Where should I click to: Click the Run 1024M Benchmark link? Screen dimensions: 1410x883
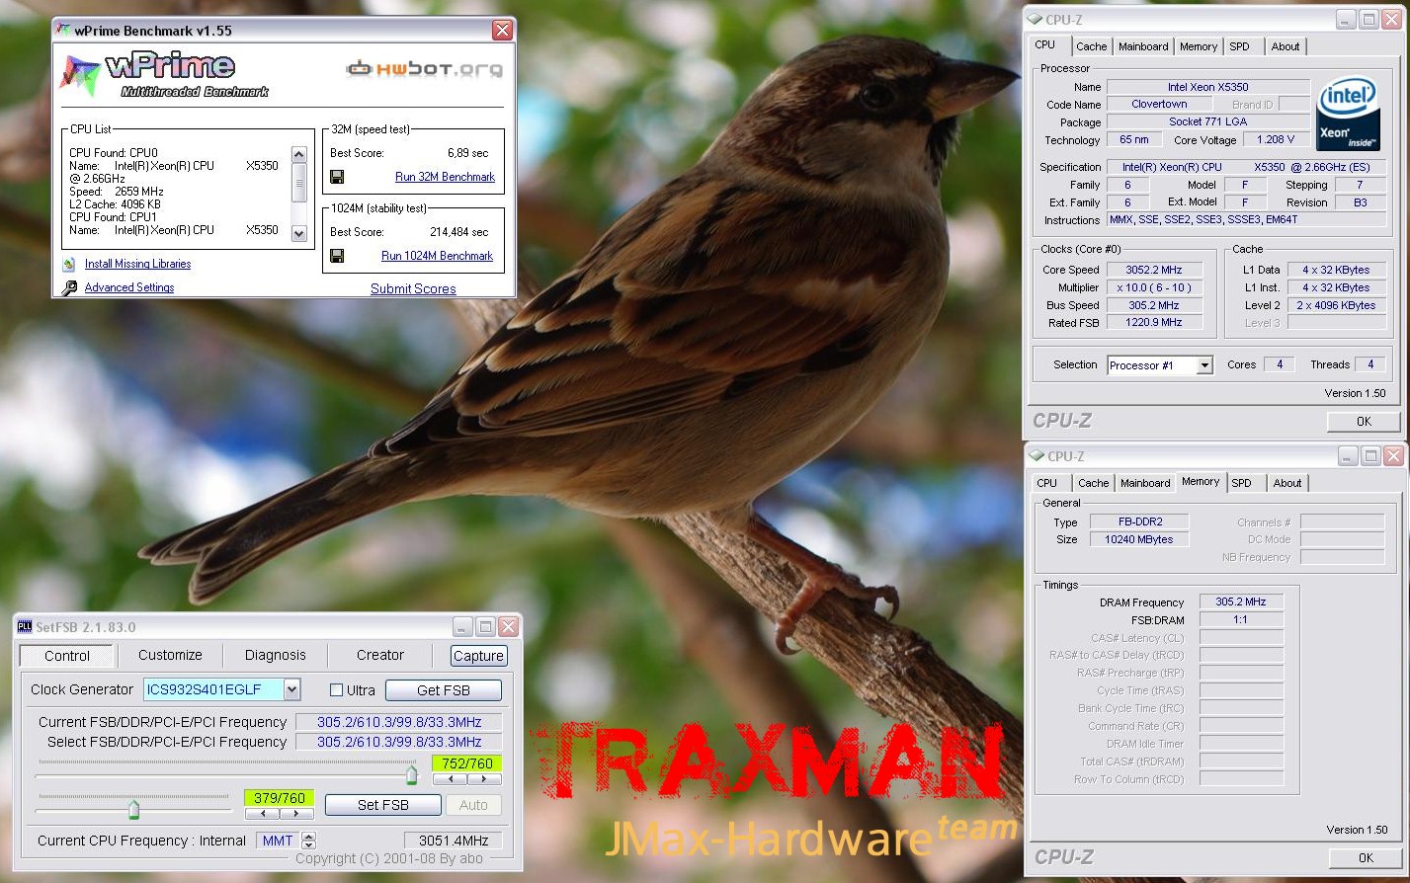coord(437,256)
